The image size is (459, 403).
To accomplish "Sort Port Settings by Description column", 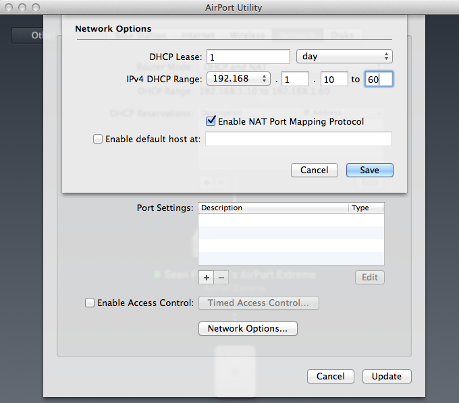I will click(273, 208).
